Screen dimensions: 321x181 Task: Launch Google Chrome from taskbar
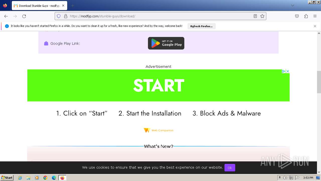pyautogui.click(x=45, y=178)
